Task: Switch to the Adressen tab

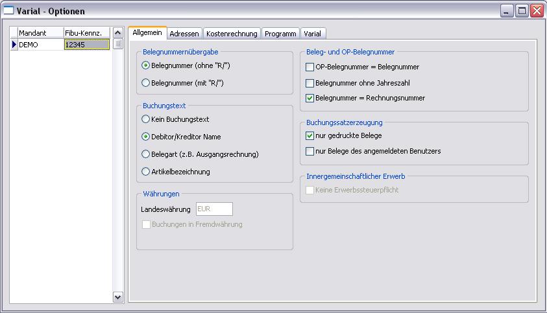Action: 184,34
